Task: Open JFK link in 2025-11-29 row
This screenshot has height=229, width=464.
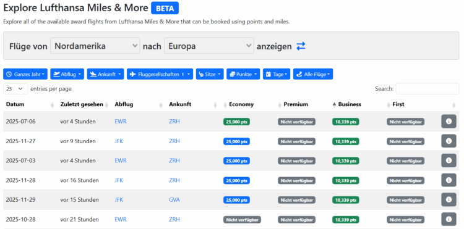Action: [119, 200]
